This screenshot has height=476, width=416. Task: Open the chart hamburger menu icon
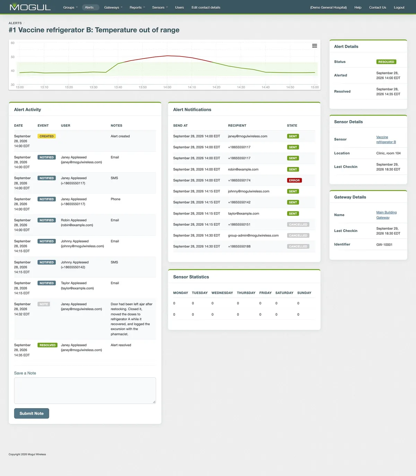click(314, 46)
